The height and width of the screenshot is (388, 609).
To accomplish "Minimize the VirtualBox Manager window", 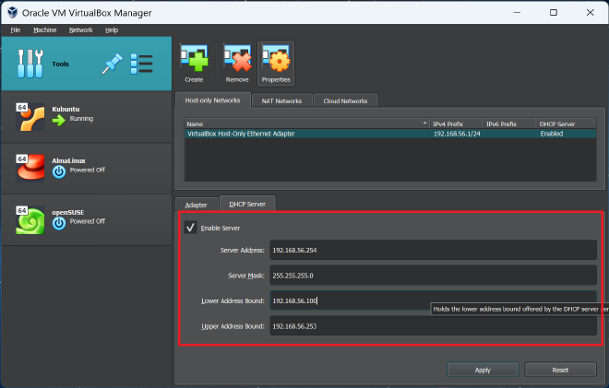I will pyautogui.click(x=517, y=12).
